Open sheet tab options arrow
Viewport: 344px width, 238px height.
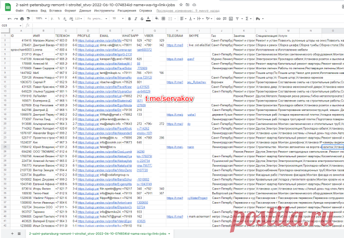point(169,234)
